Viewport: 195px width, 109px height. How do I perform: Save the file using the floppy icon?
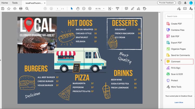tap(3, 9)
